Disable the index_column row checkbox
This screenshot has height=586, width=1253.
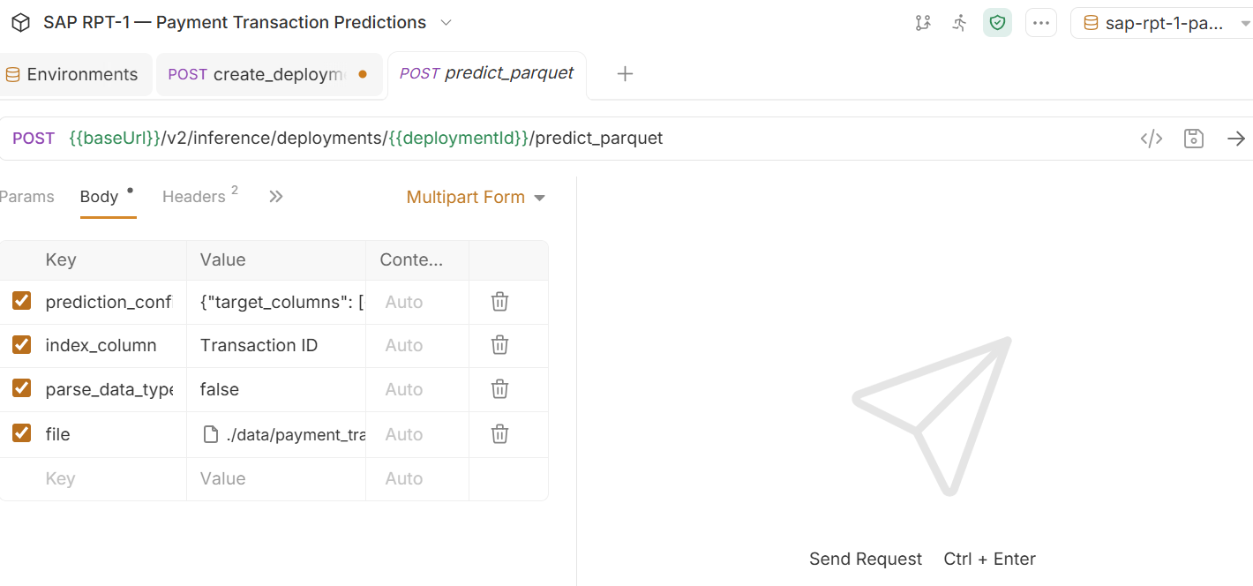[22, 344]
